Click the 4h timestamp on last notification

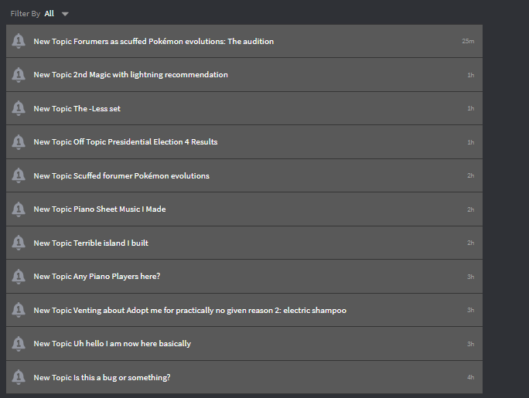click(x=471, y=377)
